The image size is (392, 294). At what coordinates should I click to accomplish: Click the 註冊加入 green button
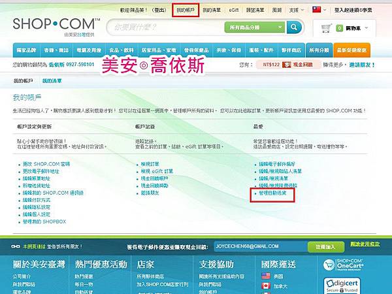point(326,247)
